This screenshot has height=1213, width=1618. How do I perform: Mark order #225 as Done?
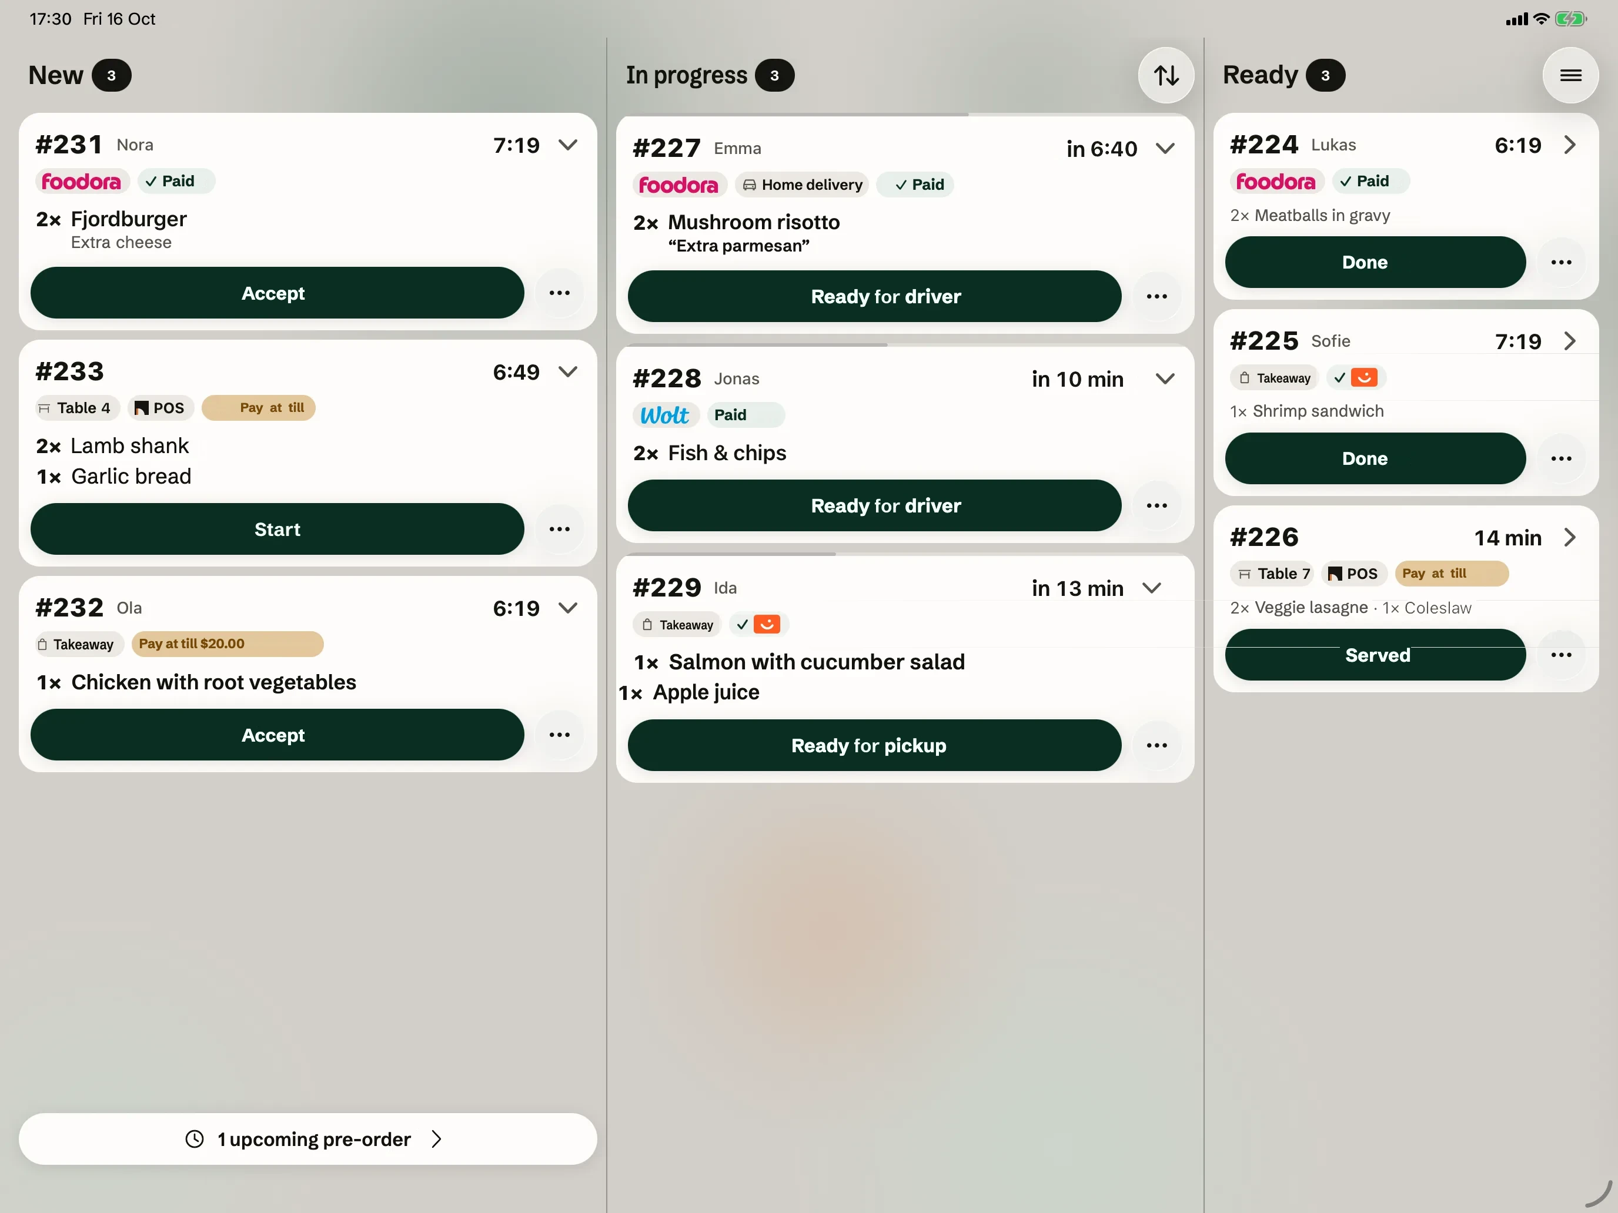pyautogui.click(x=1375, y=458)
